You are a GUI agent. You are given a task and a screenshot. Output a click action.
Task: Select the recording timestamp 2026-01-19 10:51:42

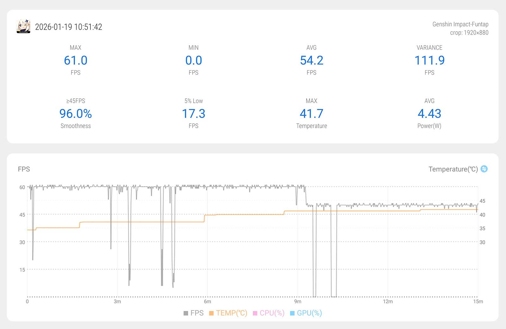point(69,27)
